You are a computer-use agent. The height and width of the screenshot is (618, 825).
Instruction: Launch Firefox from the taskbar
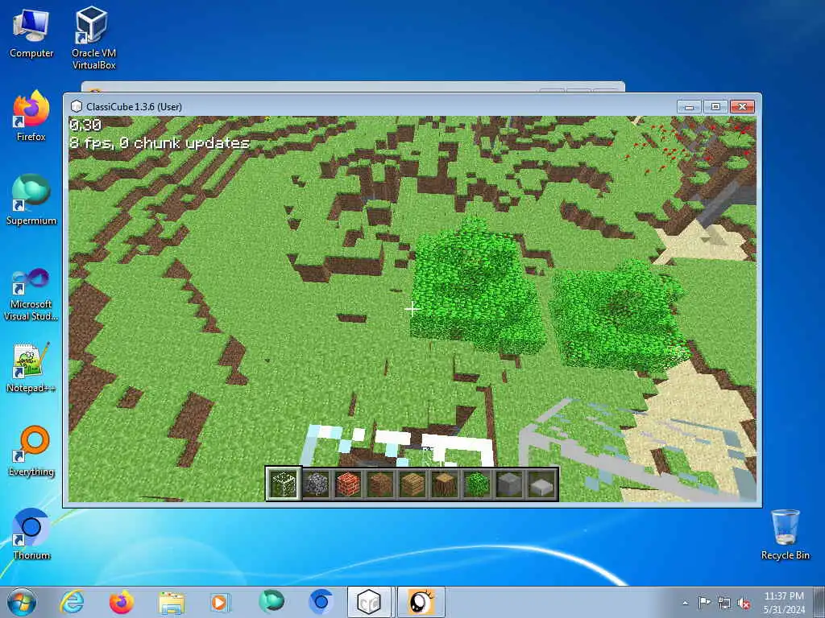tap(122, 602)
